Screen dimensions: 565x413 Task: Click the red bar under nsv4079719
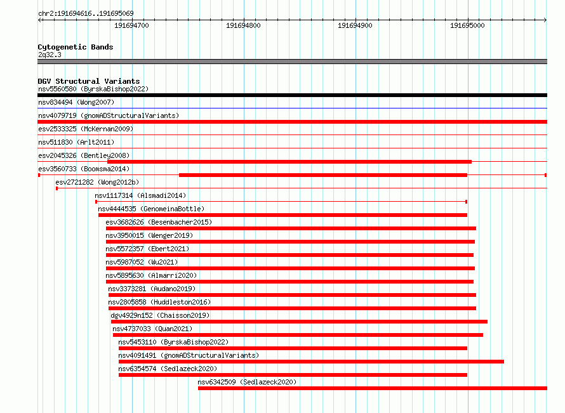[x=292, y=122]
